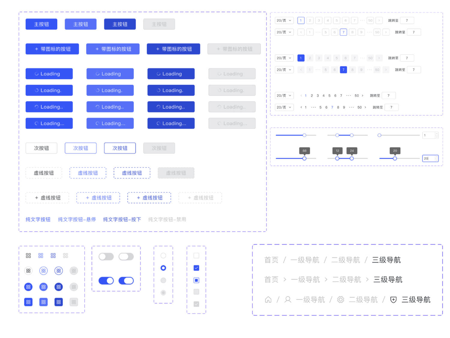Click the disabled gray-filled 虚线按钮 without plus
Image resolution: width=450 pixels, height=338 pixels.
(176, 173)
